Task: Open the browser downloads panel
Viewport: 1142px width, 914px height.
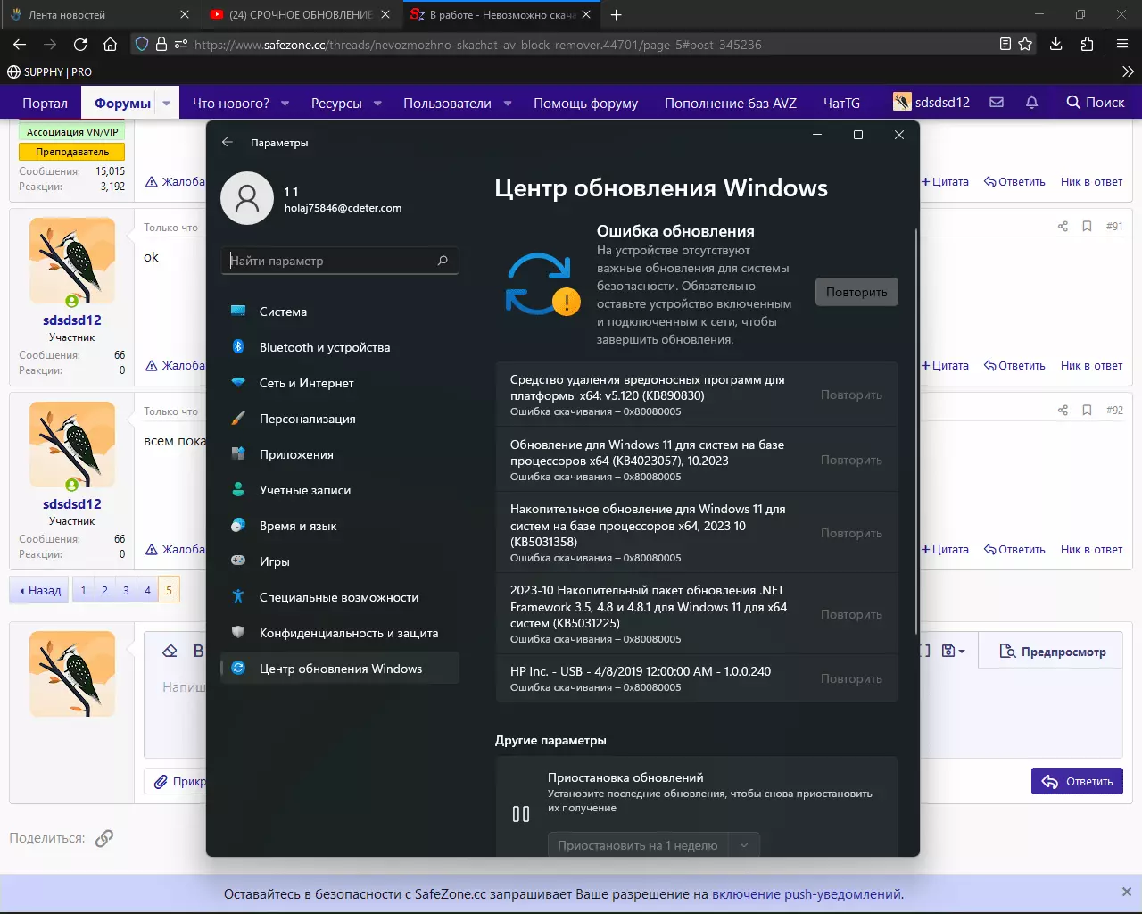Action: coord(1055,44)
